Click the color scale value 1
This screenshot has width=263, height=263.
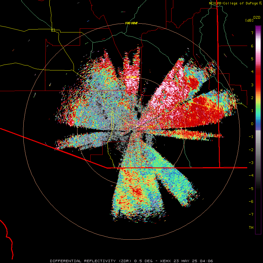[252, 111]
